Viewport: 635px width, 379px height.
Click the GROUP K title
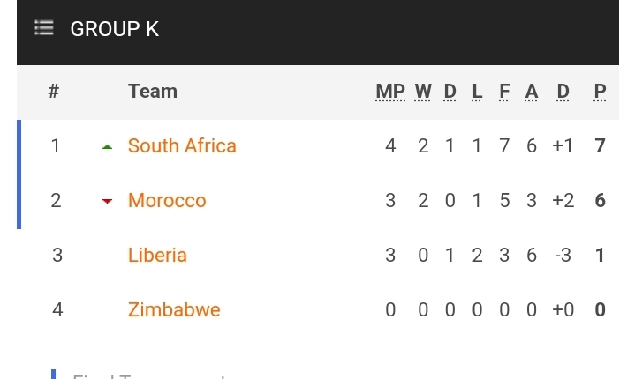pos(115,28)
